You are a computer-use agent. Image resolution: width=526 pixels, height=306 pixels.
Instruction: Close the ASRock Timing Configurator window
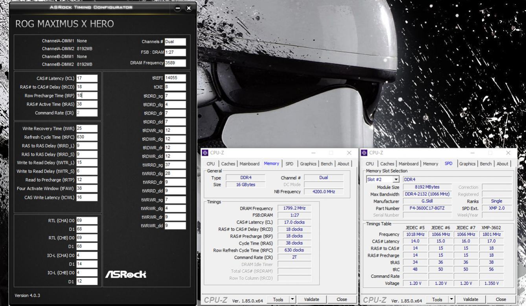point(189,8)
